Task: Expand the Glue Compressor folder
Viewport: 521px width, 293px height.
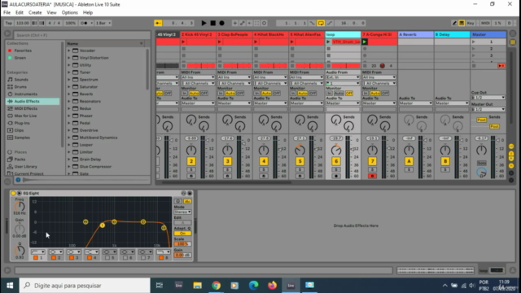Action: pos(69,166)
